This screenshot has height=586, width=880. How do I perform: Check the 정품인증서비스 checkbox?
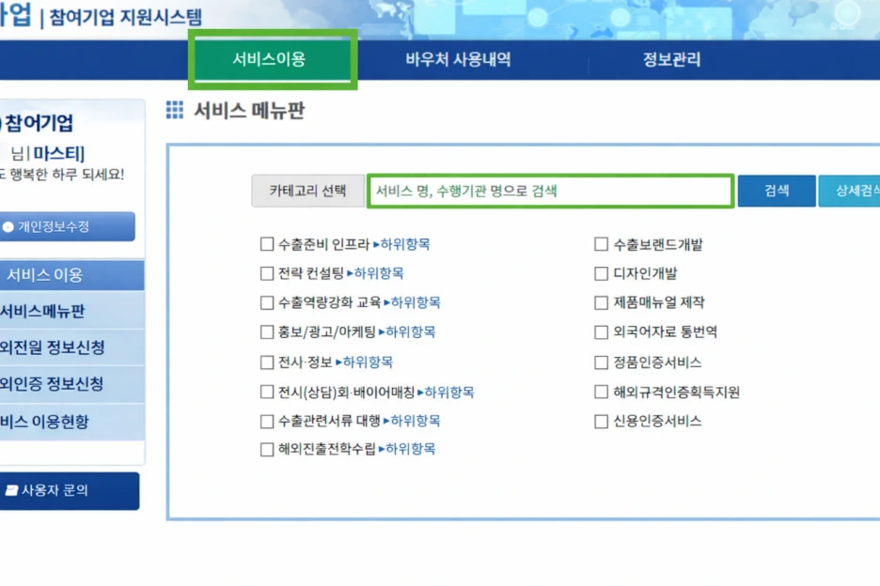(x=600, y=362)
